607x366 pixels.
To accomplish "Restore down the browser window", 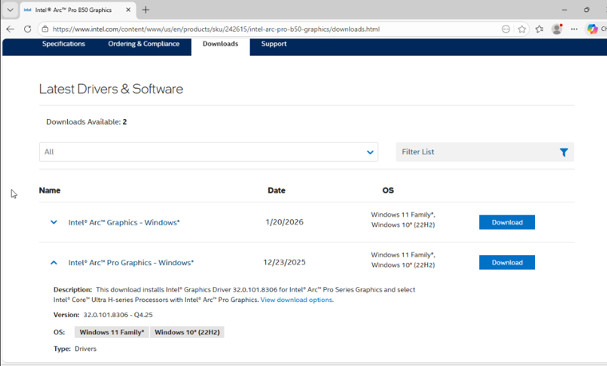I will point(586,10).
